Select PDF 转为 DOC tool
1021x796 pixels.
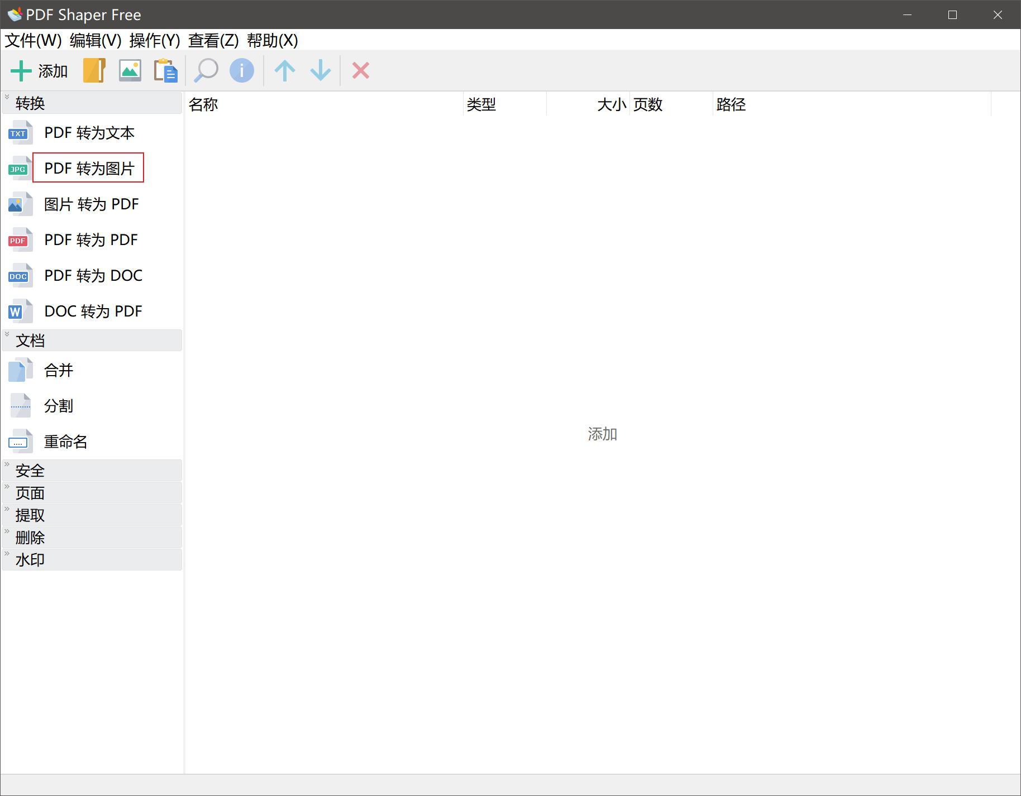[x=93, y=276]
